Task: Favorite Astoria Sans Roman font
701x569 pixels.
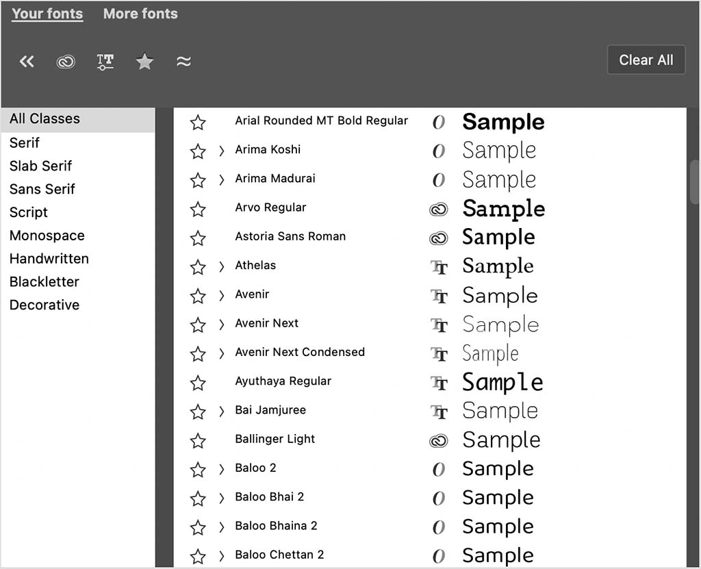Action: [x=198, y=238]
